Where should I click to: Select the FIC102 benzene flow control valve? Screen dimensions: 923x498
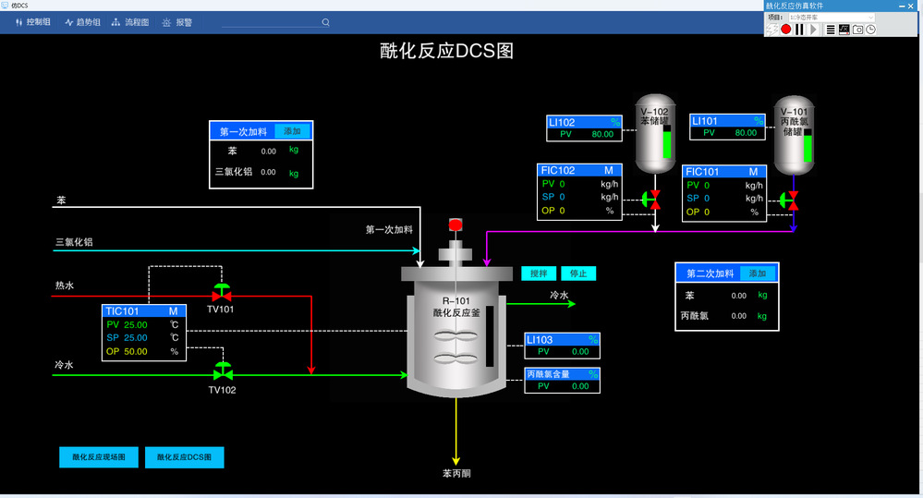[x=651, y=200]
